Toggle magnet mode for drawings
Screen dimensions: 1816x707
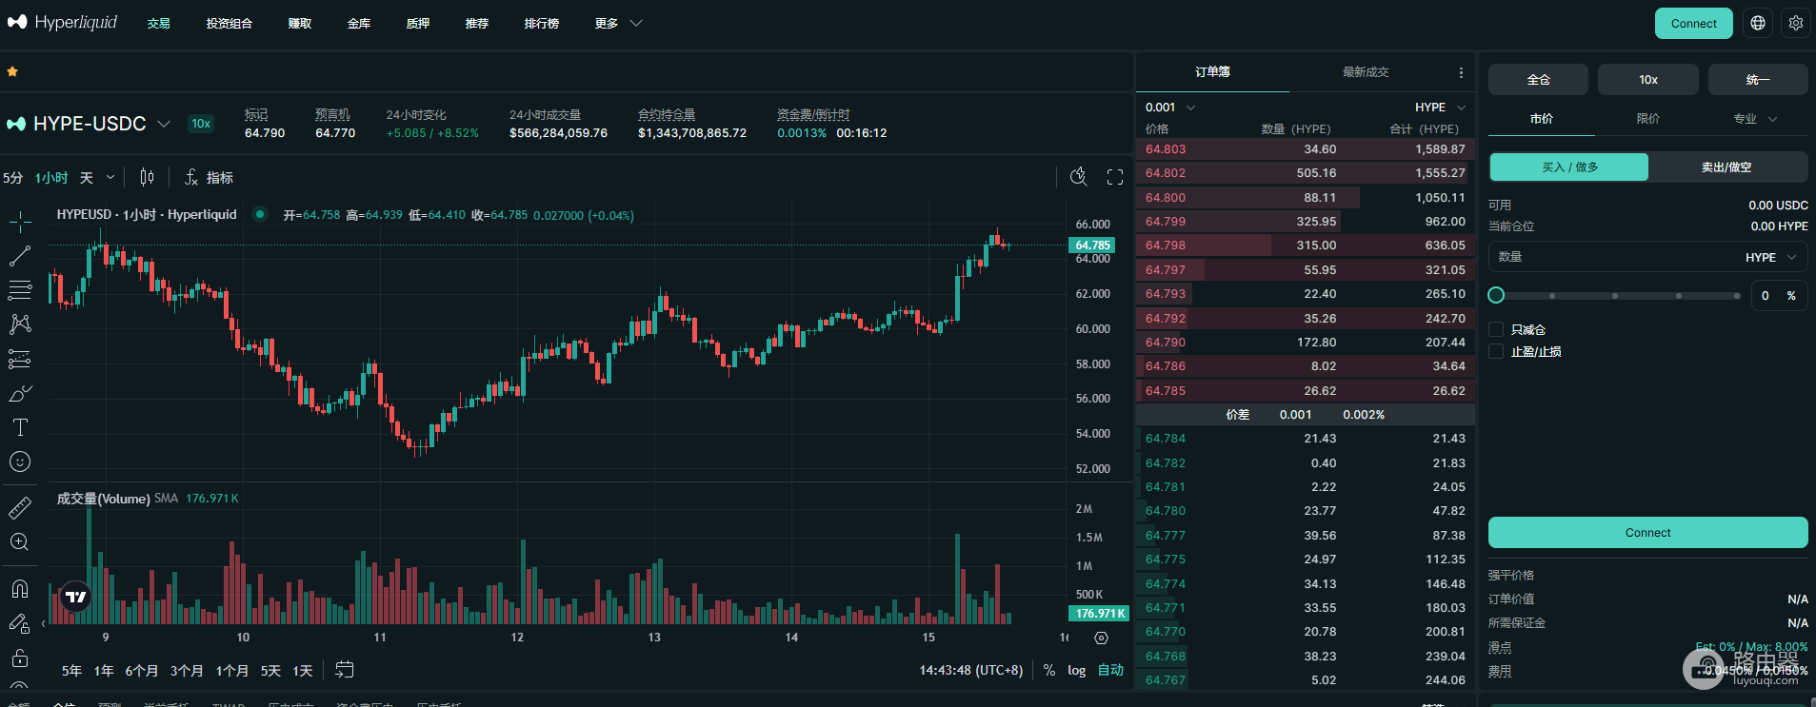20,589
